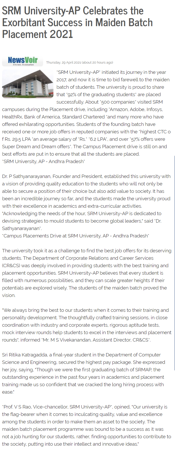Click the article headline about Maiden Batch Placement
175x449 pixels.
(77, 23)
